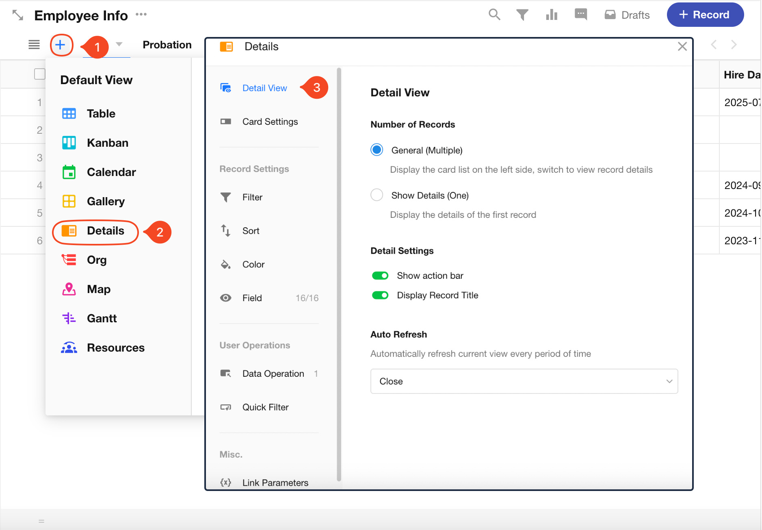This screenshot has height=530, width=762.
Task: Open the view tab dropdown arrow
Action: point(119,44)
